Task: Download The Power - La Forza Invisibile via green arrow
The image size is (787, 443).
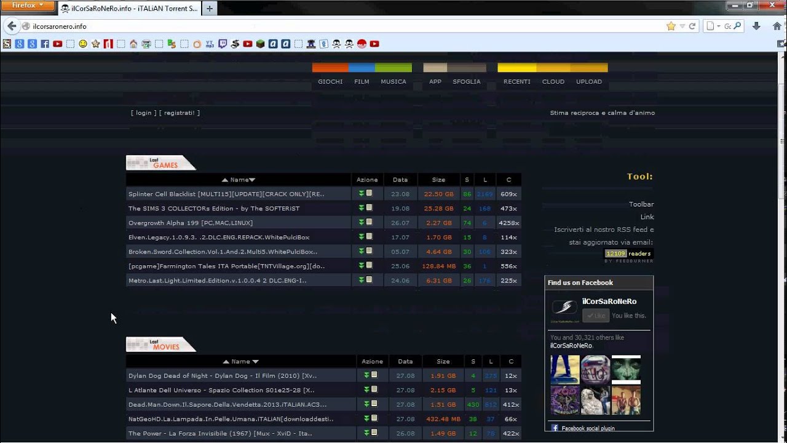Action: (366, 433)
